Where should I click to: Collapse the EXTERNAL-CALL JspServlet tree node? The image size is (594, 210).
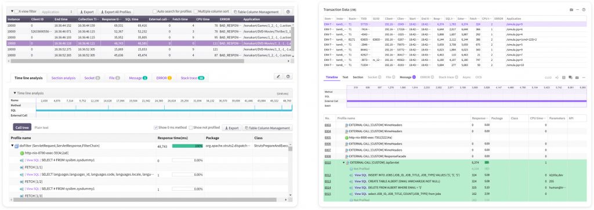[343, 162]
